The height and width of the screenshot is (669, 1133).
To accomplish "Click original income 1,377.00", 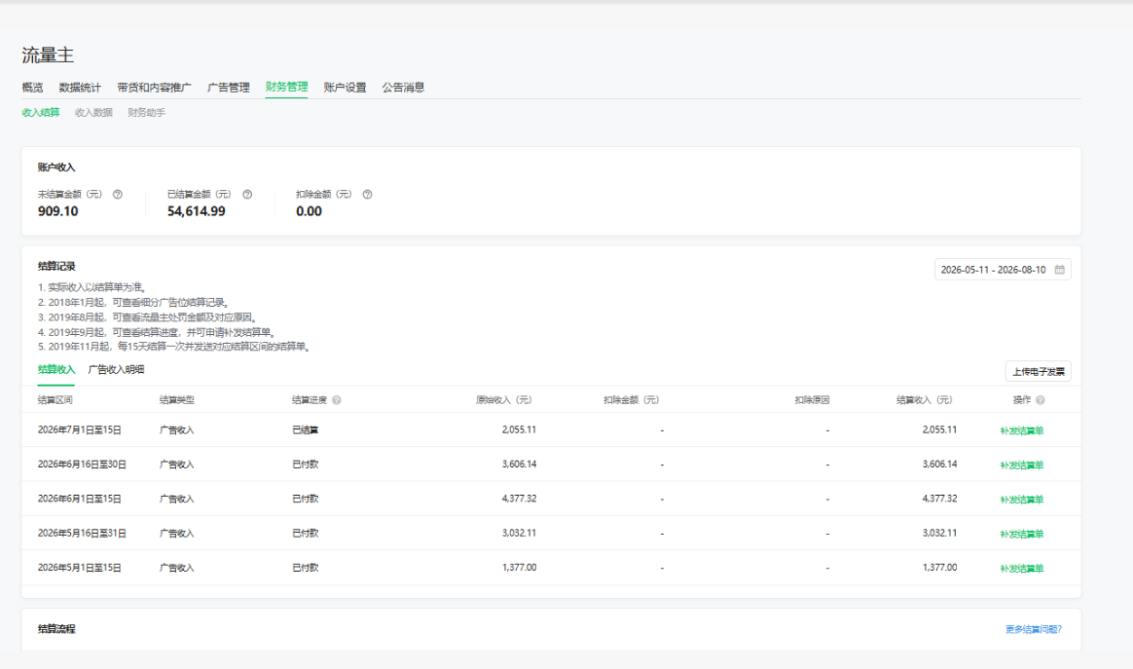I will pos(520,568).
